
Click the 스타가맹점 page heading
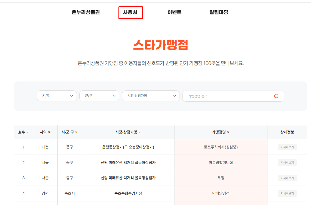(160, 45)
